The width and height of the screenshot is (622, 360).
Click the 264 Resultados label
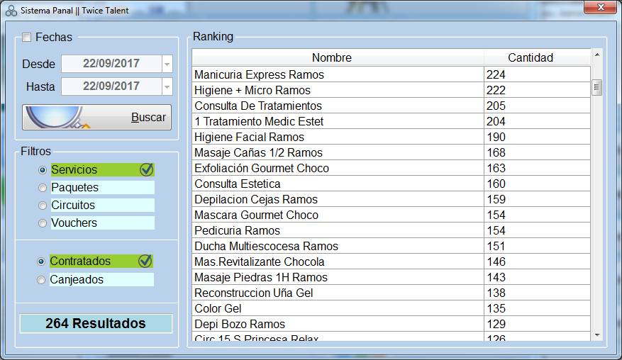pyautogui.click(x=96, y=324)
